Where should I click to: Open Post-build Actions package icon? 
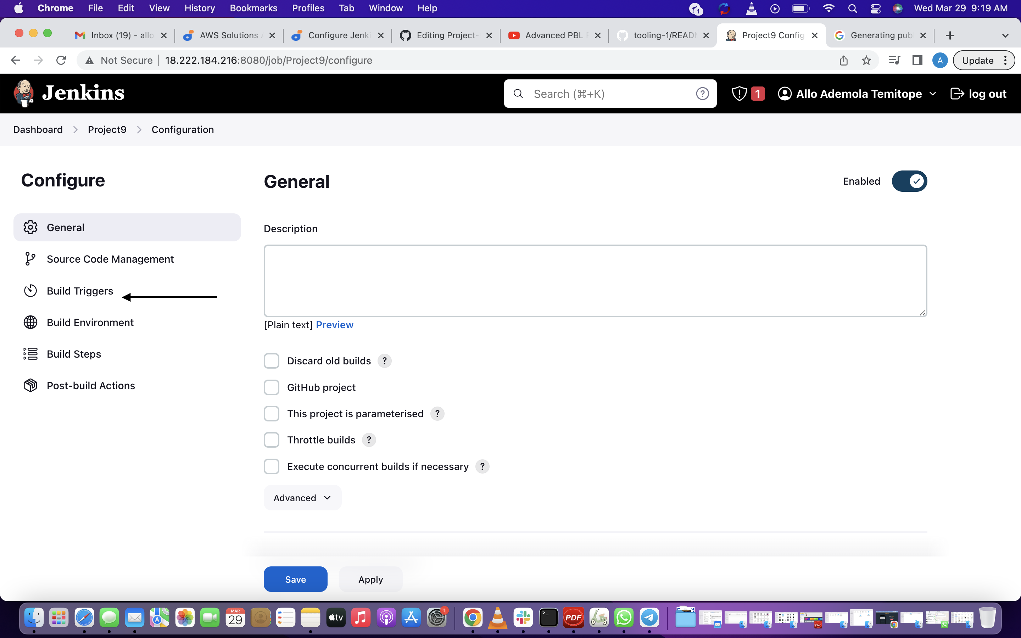pos(30,385)
